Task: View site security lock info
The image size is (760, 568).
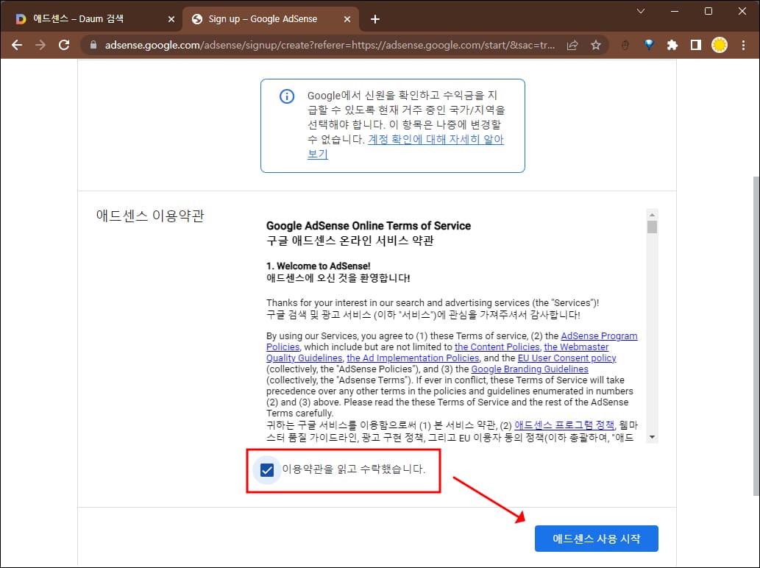Action: 93,45
